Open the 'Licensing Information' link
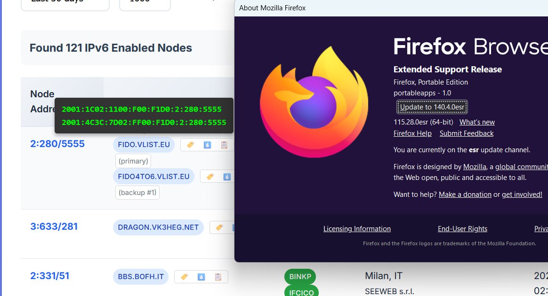This screenshot has width=548, height=296. coord(357,229)
